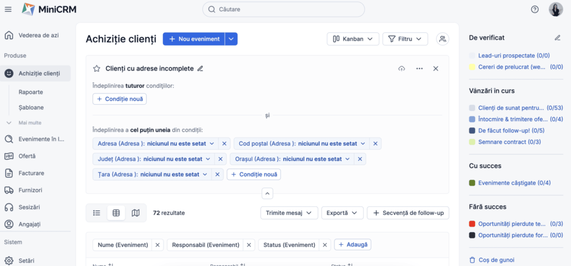Close the filter panel
Image resolution: width=571 pixels, height=266 pixels.
click(x=435, y=68)
